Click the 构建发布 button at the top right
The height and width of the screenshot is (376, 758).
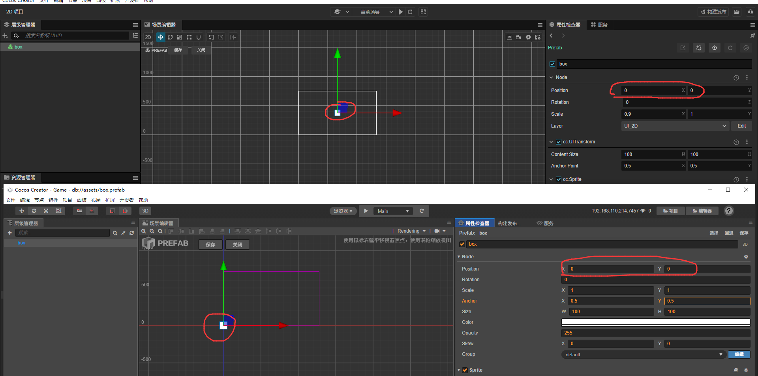click(x=713, y=12)
